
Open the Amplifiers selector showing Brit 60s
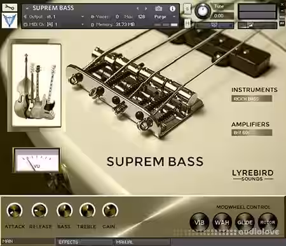point(252,133)
